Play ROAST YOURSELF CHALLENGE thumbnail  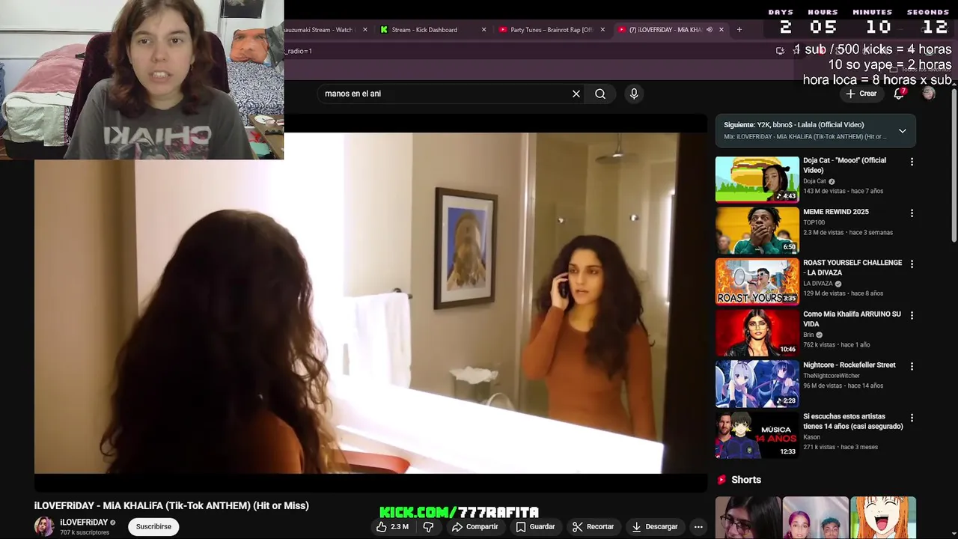click(757, 281)
